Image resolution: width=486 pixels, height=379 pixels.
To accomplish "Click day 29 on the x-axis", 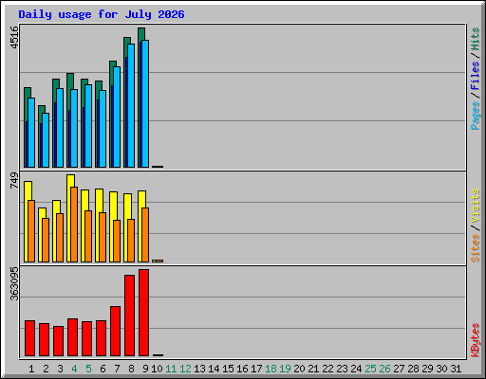I will pos(427,369).
